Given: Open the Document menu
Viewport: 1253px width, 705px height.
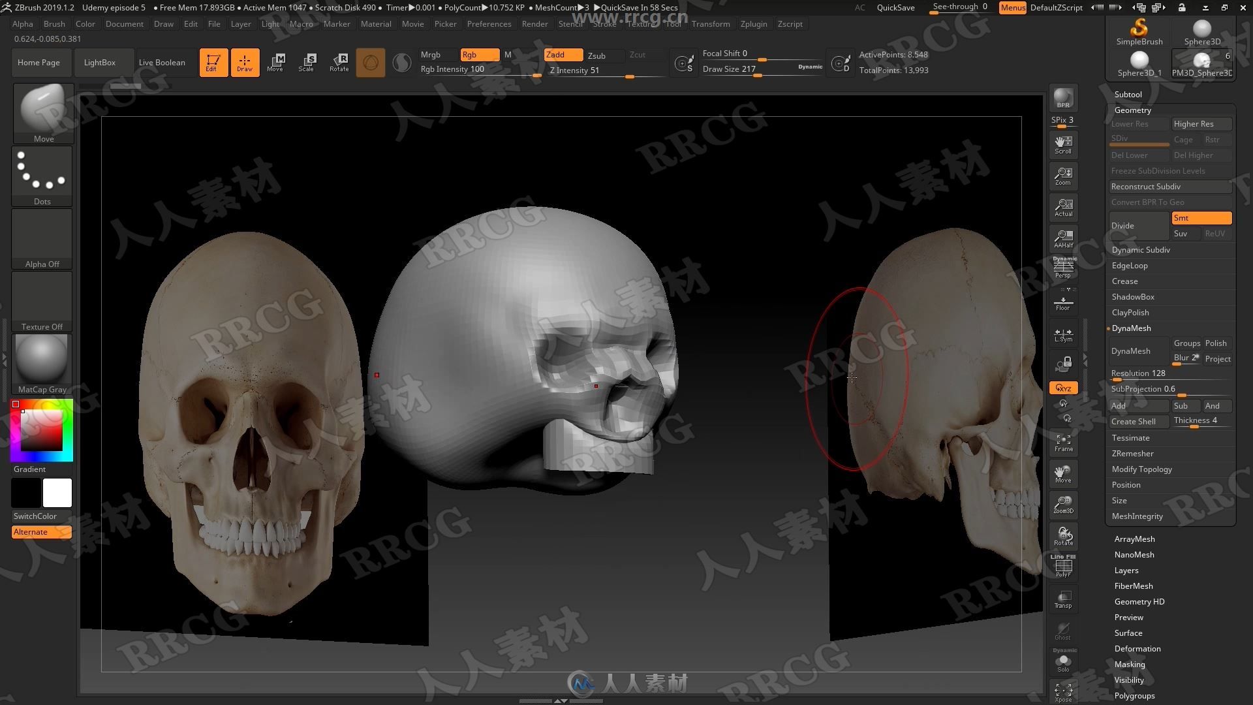Looking at the screenshot, I should pos(125,24).
